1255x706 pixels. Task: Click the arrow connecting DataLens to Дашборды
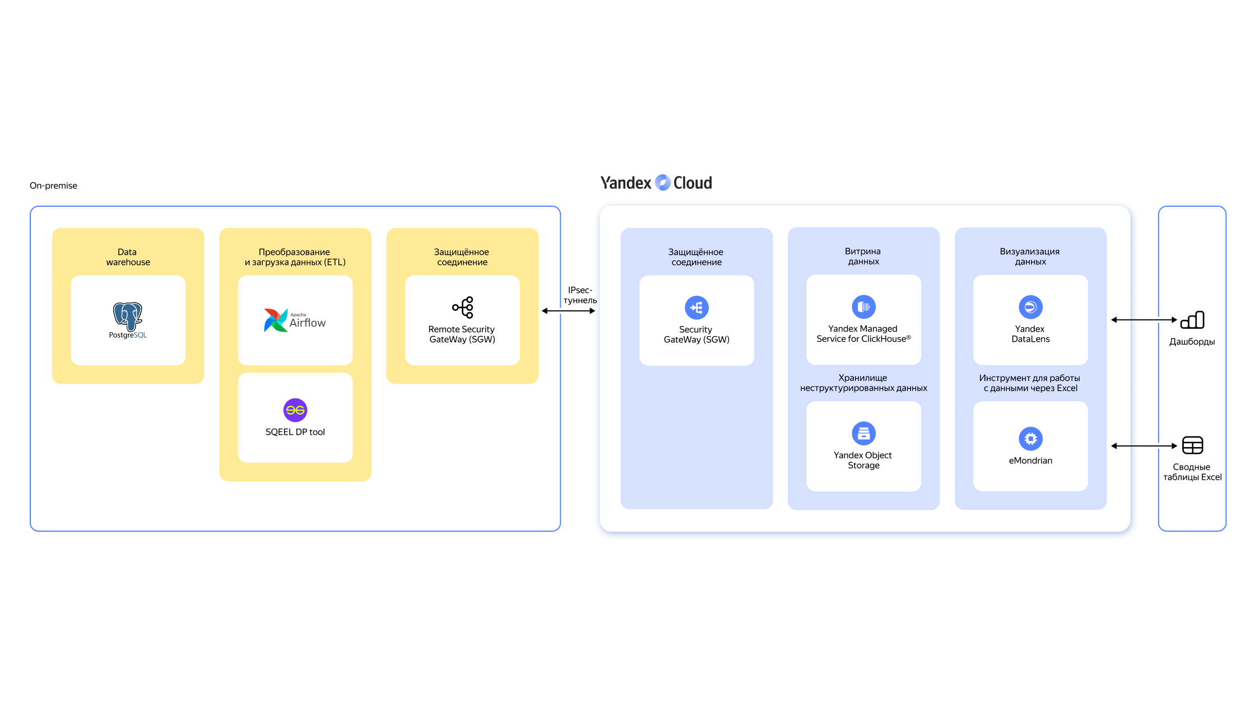click(1144, 320)
